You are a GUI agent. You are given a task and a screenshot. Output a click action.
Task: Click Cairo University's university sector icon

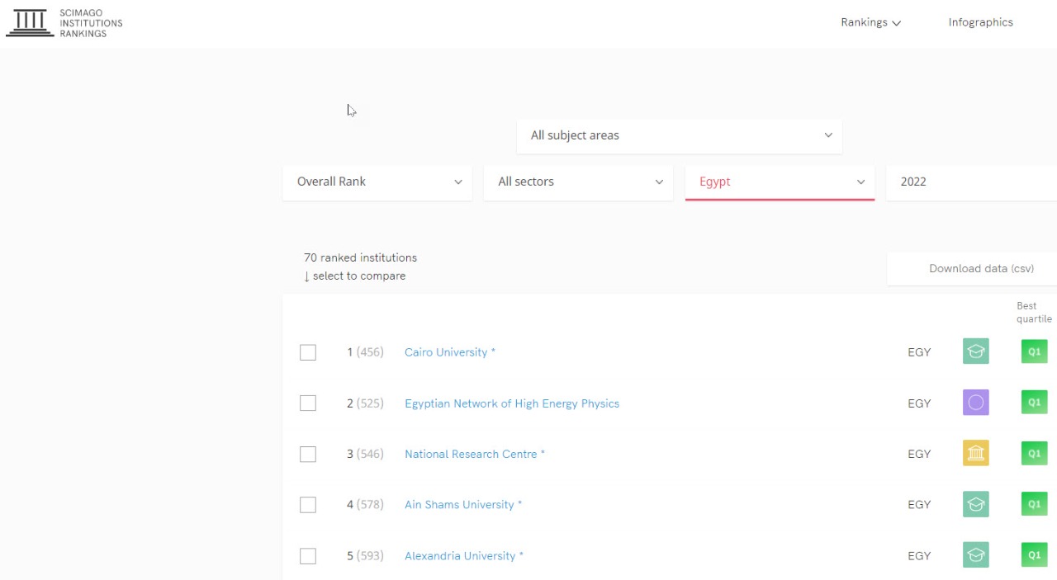975,351
